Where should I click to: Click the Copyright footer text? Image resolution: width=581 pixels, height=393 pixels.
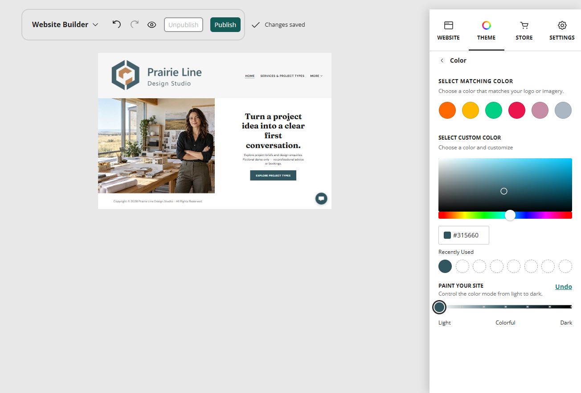pyautogui.click(x=158, y=201)
